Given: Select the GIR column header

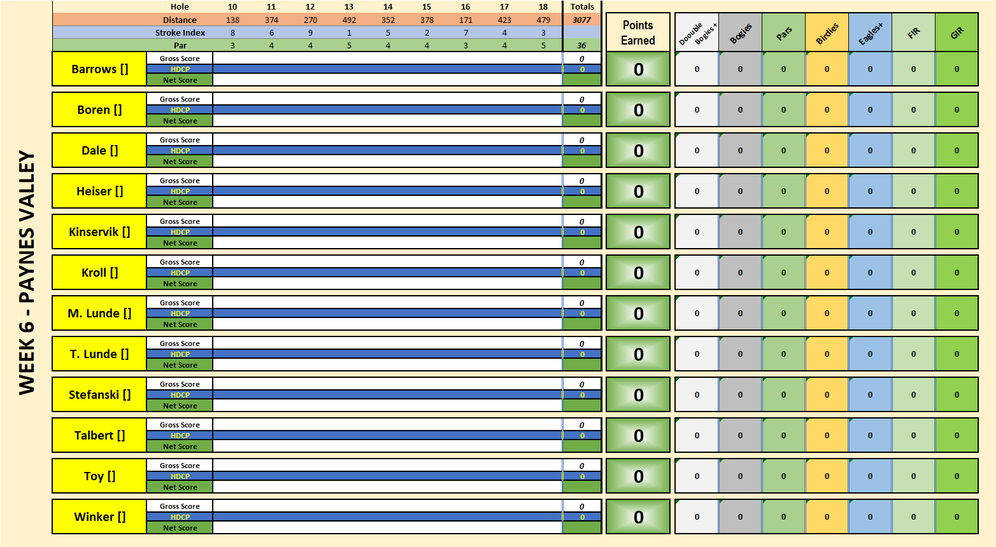Looking at the screenshot, I should 957,32.
